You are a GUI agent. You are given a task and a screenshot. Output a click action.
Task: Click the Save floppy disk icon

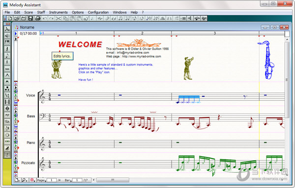click(x=30, y=18)
